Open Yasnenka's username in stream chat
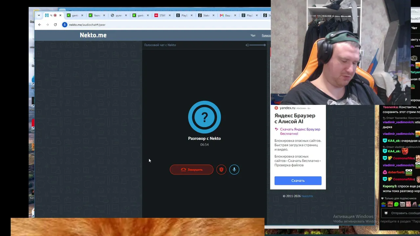 390,107
